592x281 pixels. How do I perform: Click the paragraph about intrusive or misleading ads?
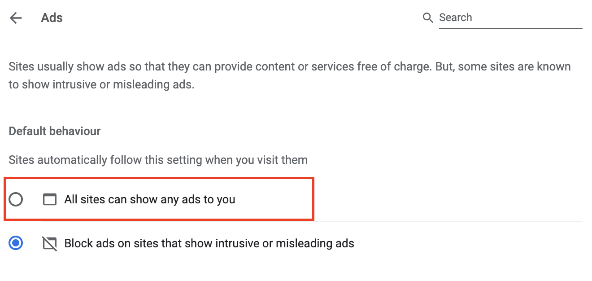pos(290,75)
